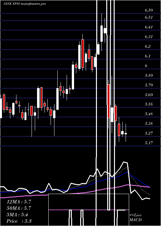Click the 6.59 price axis label
The width and height of the screenshot is (161, 226).
[149, 10]
